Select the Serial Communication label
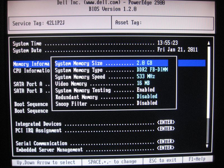 tap(41, 143)
